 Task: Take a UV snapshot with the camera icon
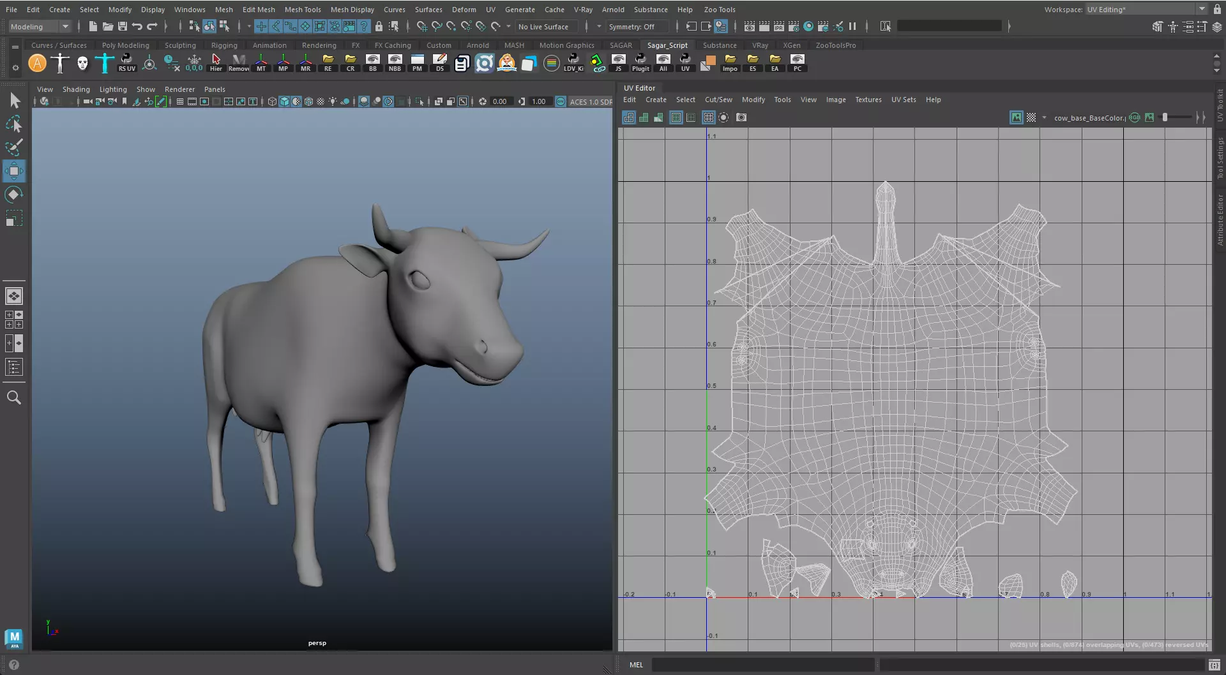[741, 117]
